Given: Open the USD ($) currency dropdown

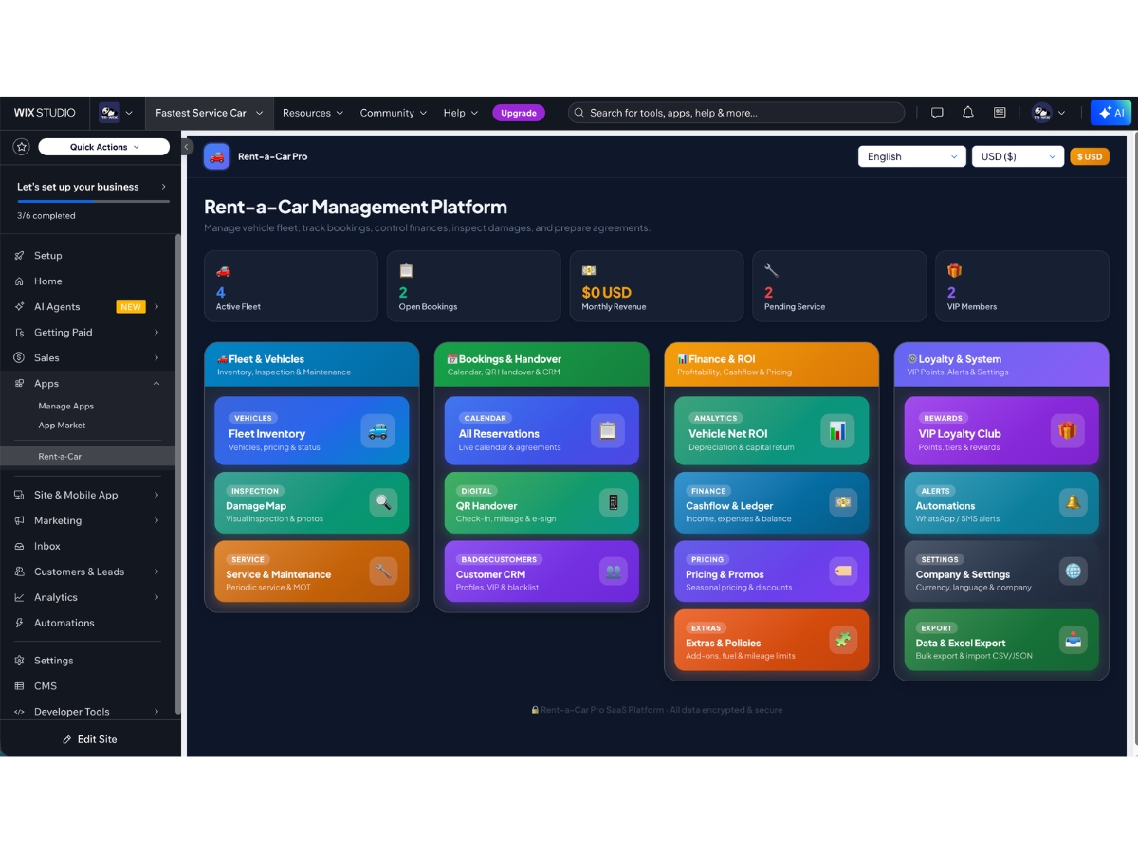Looking at the screenshot, I should tap(1018, 156).
